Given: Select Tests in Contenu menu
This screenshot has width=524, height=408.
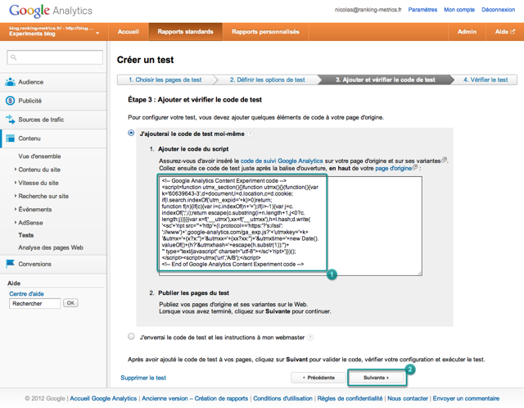Looking at the screenshot, I should tap(26, 235).
